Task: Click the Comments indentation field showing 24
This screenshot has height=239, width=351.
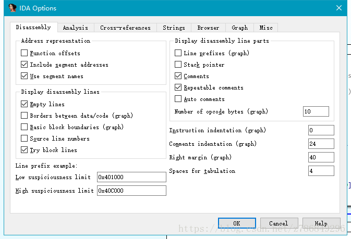Action: [x=321, y=144]
